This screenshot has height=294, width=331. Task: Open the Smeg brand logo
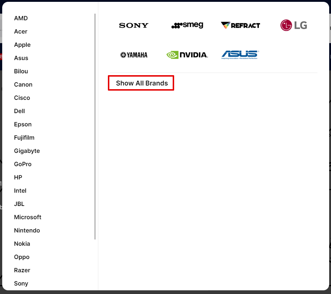187,25
